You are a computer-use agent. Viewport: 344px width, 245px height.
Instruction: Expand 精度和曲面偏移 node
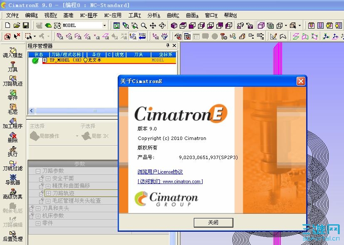click(x=48, y=186)
